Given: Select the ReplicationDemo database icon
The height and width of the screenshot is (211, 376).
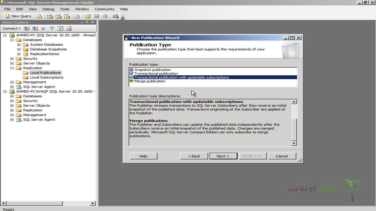Looking at the screenshot, I should point(26,54).
